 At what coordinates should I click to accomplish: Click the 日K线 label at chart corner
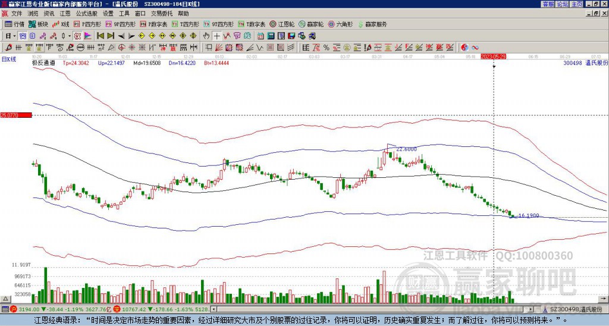pyautogui.click(x=9, y=59)
